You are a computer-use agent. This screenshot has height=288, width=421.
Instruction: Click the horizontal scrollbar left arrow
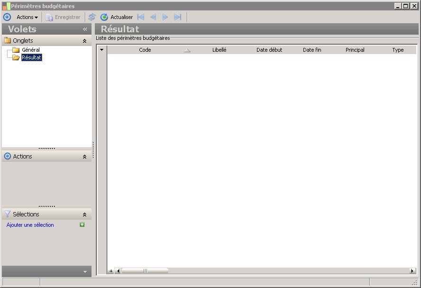tap(118, 271)
